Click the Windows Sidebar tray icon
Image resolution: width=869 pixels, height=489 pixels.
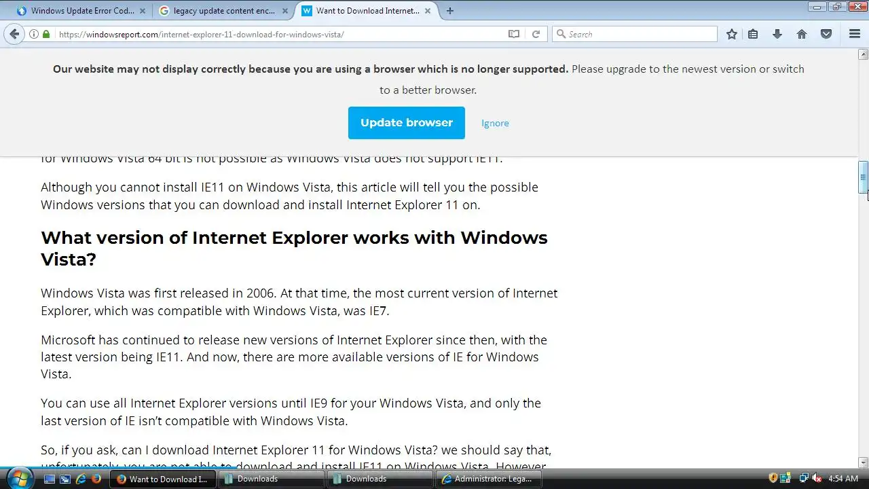coord(785,479)
